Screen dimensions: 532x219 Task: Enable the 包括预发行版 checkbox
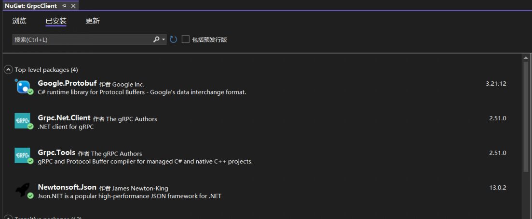pos(186,39)
